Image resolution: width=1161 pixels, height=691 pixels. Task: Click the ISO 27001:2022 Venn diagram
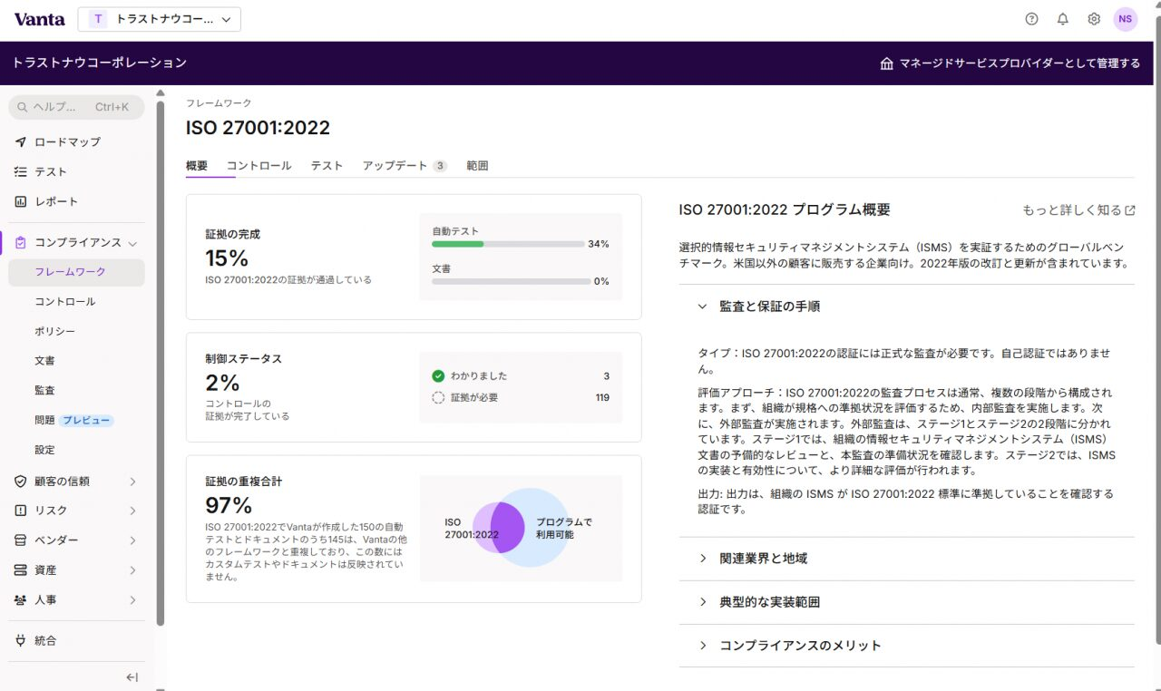pyautogui.click(x=521, y=528)
